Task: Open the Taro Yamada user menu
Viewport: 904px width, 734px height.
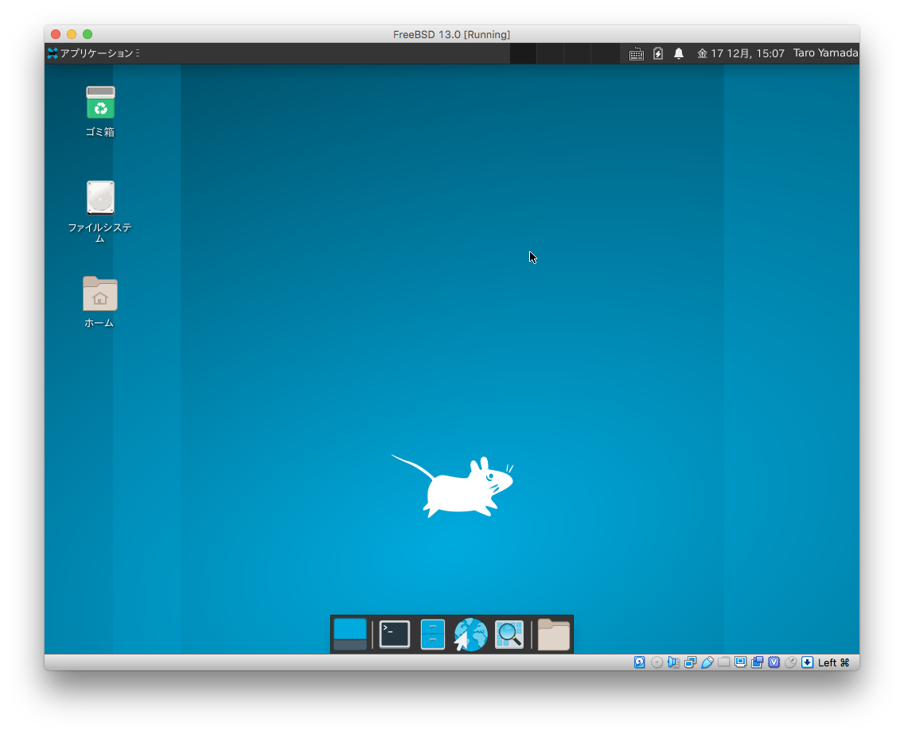Action: pos(825,53)
